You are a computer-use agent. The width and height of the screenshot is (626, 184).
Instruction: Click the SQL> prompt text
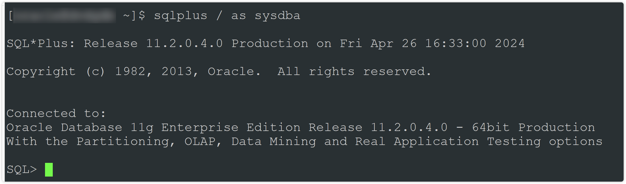click(x=21, y=170)
